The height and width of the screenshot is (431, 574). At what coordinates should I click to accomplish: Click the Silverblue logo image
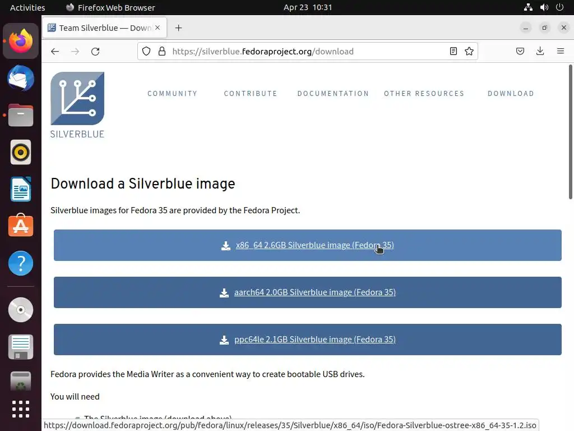click(77, 98)
